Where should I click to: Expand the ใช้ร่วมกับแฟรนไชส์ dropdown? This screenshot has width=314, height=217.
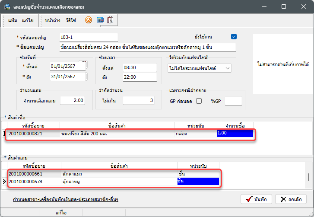coord(228,68)
